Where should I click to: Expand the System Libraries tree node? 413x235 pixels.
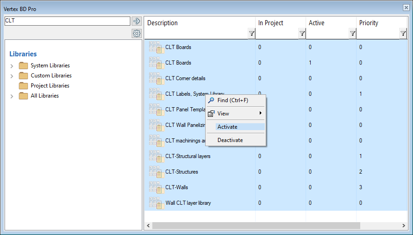pos(12,66)
